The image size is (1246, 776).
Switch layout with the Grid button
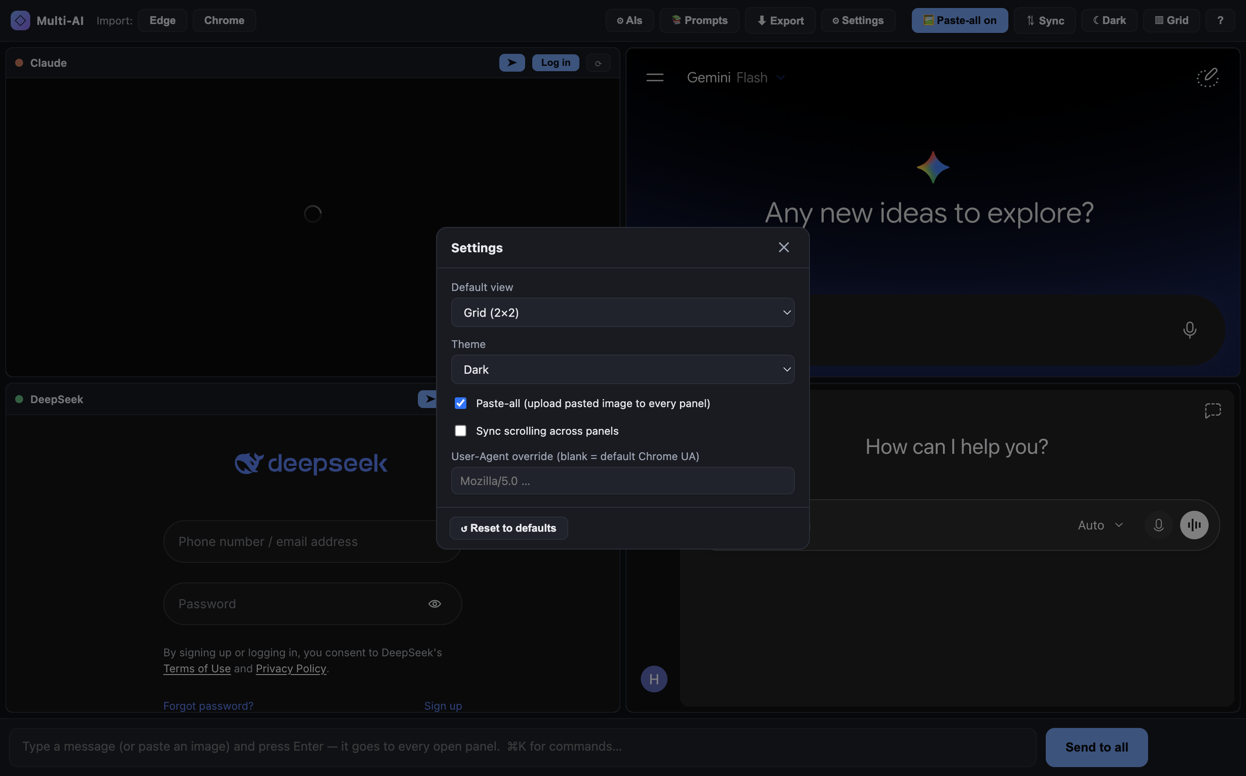1171,20
